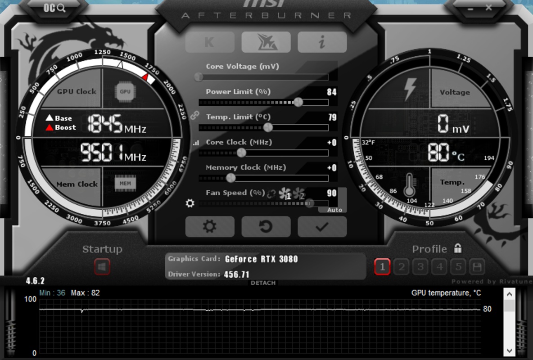Click the Memory Clock slider knob
The width and height of the screenshot is (533, 360).
231,178
